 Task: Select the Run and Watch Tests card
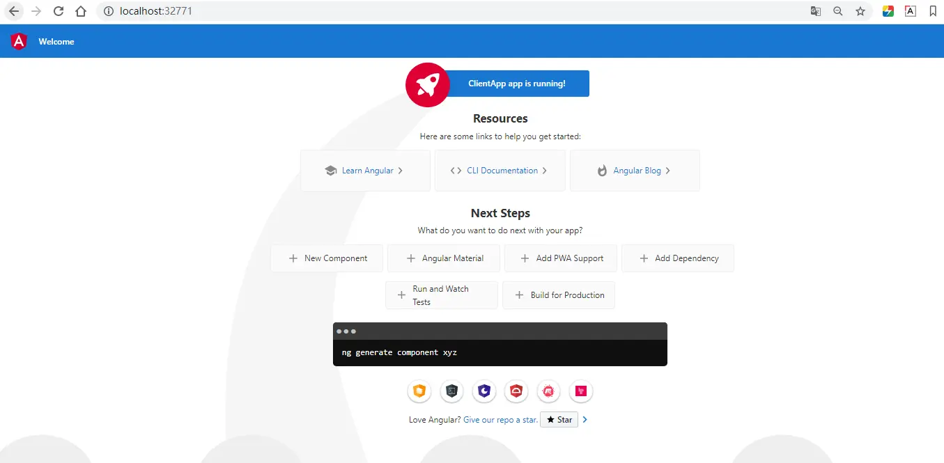click(x=442, y=295)
